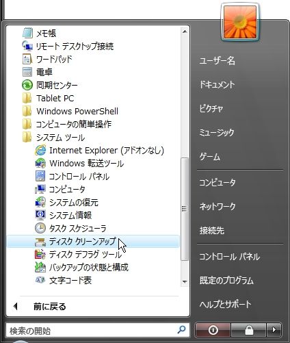290x343 pixels.
Task: Launch リモート デスクトップ接続 icon
Action: point(27,46)
